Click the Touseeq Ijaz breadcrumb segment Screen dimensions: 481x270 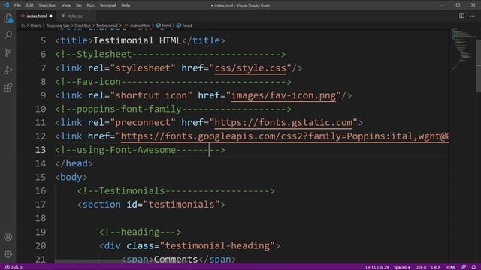(x=58, y=25)
